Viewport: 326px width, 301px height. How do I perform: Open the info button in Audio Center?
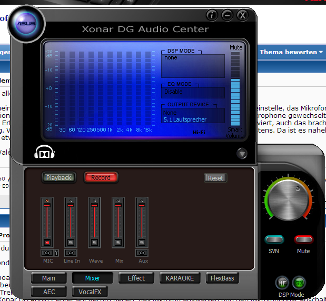pos(212,15)
